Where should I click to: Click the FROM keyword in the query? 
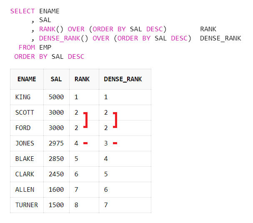pos(27,48)
